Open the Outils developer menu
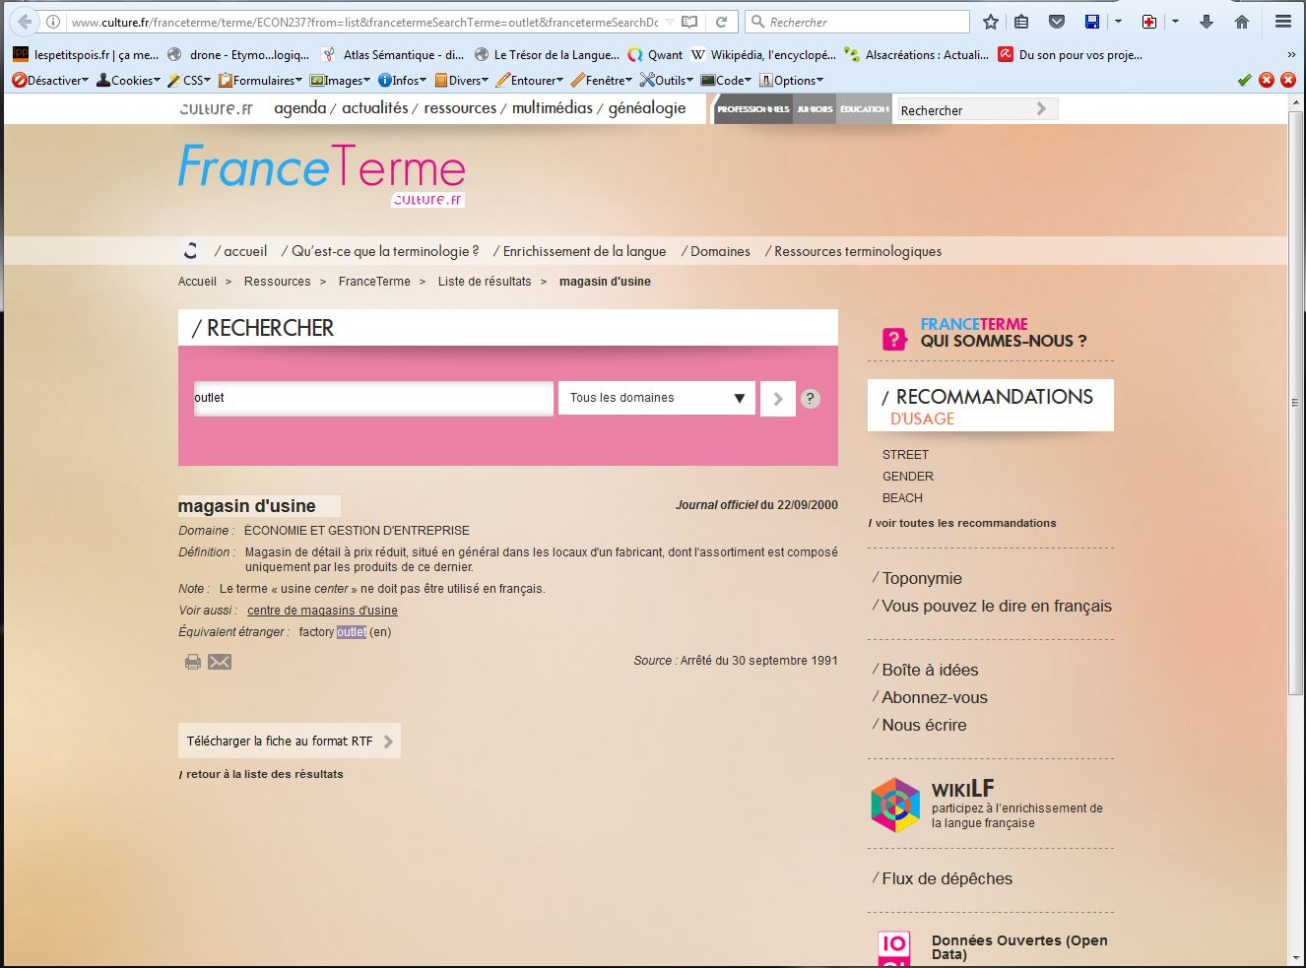This screenshot has height=968, width=1306. pos(667,80)
